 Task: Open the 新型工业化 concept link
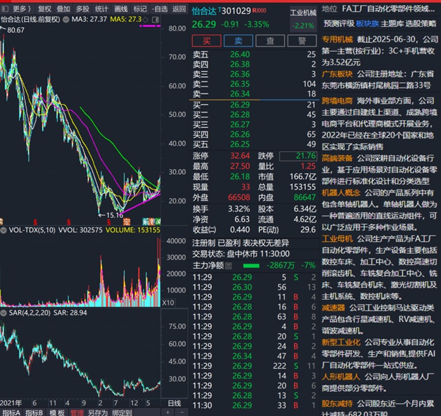coord(341,342)
